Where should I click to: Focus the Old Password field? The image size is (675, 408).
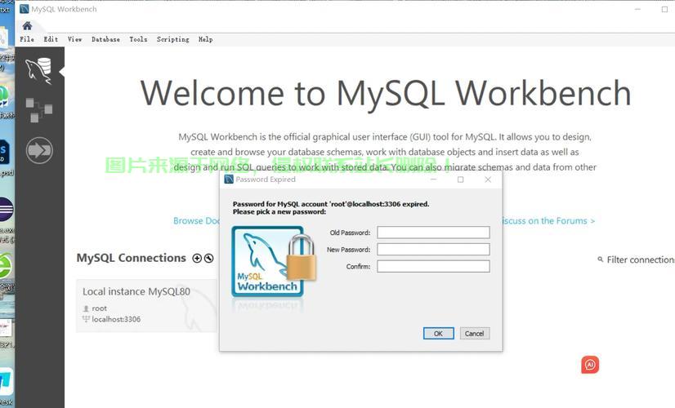pos(433,233)
